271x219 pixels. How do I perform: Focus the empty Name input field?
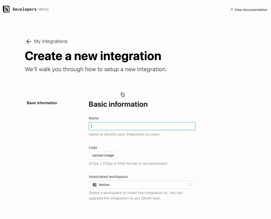pyautogui.click(x=142, y=126)
